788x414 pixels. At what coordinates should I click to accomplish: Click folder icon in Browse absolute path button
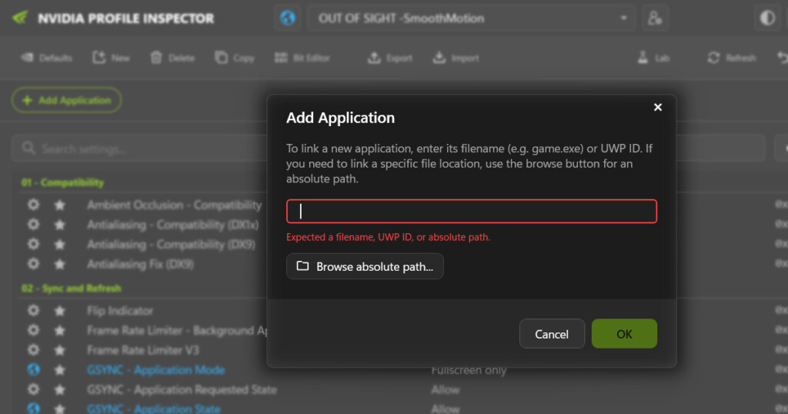pyautogui.click(x=302, y=265)
